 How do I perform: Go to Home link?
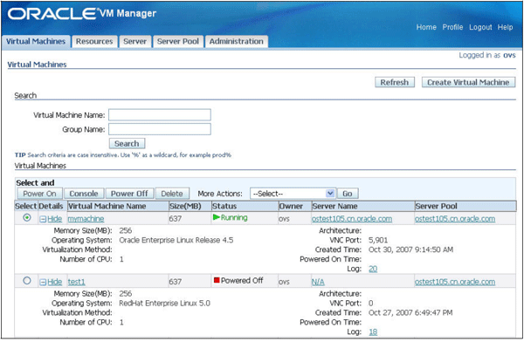point(426,27)
